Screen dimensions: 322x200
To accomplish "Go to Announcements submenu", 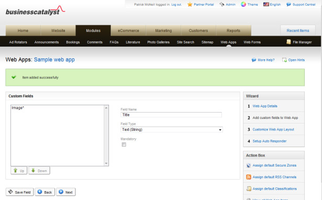I will click(x=47, y=42).
